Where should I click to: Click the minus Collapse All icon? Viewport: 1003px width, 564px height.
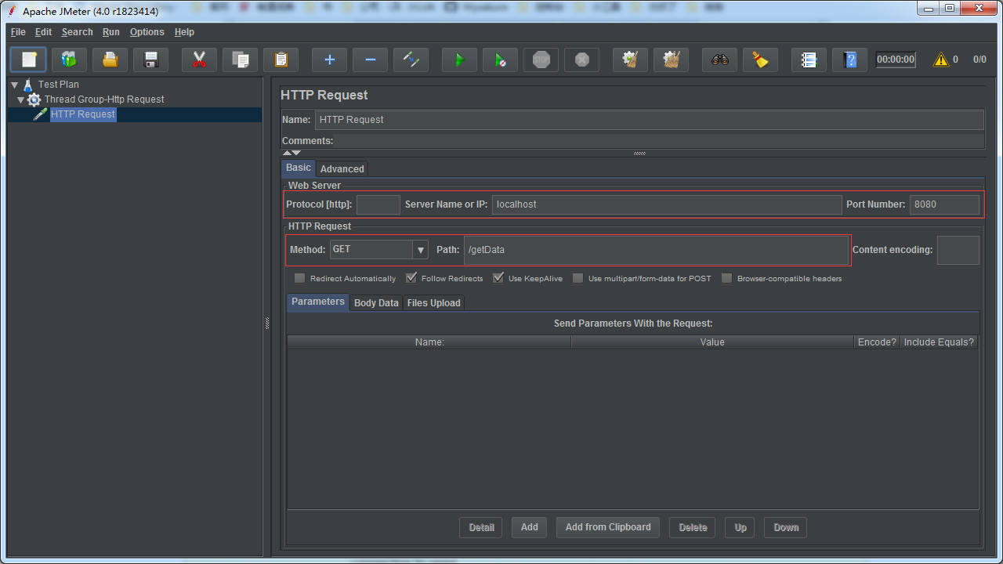tap(370, 60)
